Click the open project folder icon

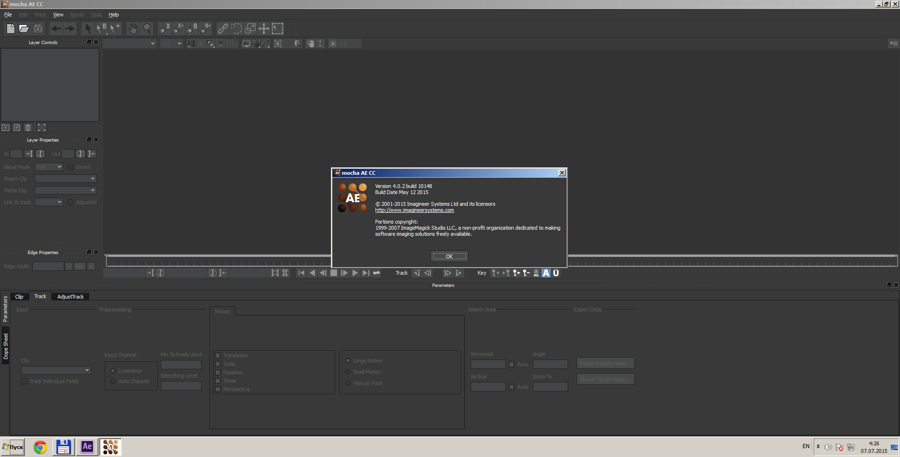point(24,29)
